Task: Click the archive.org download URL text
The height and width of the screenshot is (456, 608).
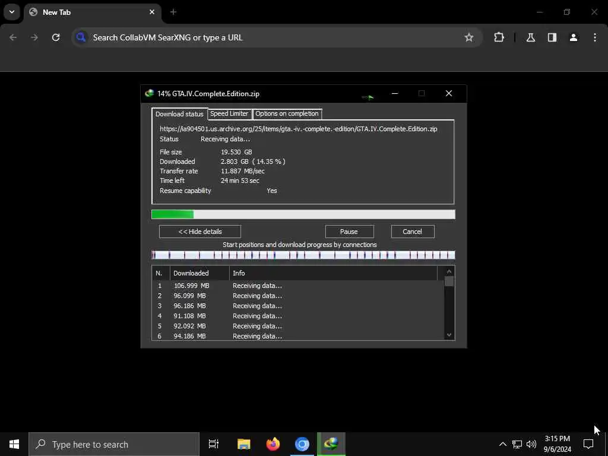Action: coord(299,129)
